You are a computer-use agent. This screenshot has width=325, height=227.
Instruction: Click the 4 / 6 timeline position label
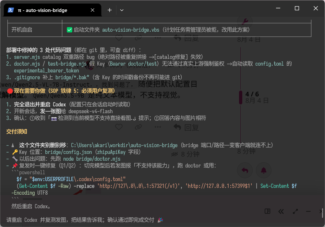tap(252, 94)
